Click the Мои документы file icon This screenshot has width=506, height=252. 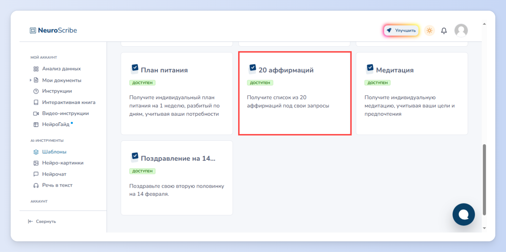[x=36, y=80]
